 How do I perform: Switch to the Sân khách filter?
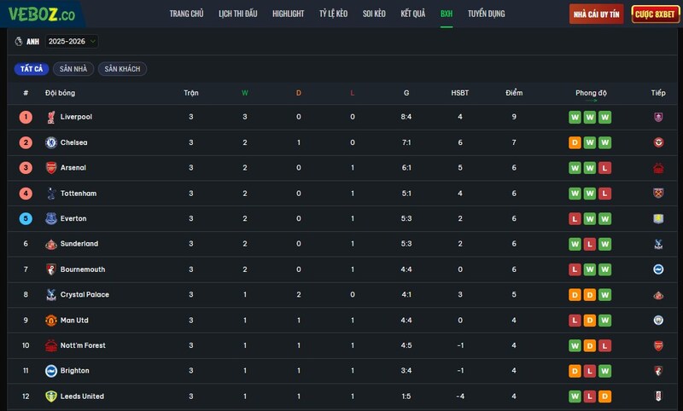(122, 69)
